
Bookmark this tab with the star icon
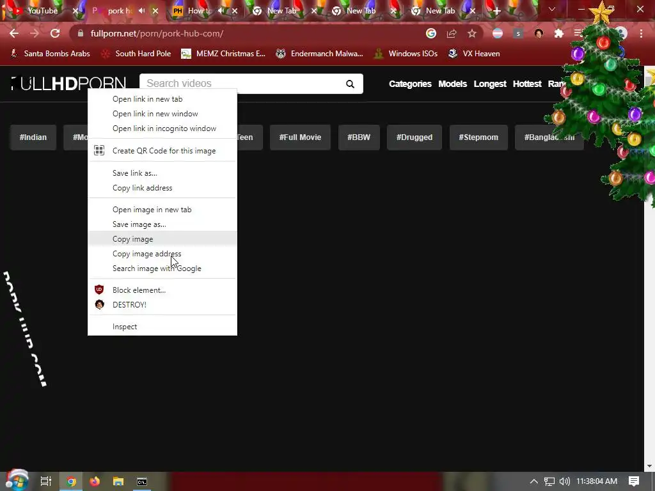pyautogui.click(x=471, y=33)
